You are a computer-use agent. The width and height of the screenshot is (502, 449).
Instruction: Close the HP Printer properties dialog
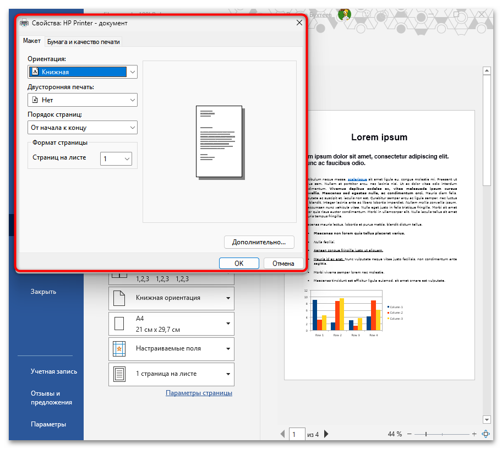tap(299, 23)
